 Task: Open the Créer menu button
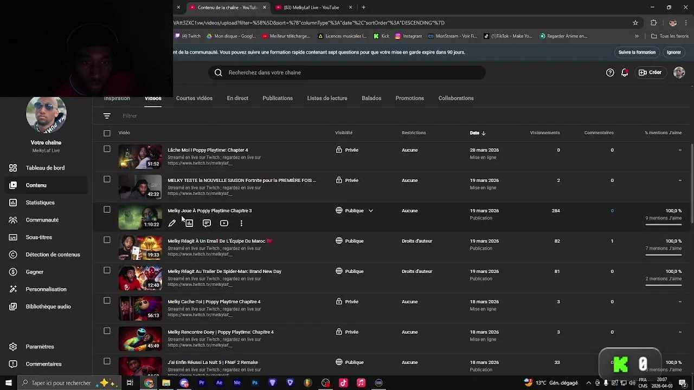(x=650, y=73)
